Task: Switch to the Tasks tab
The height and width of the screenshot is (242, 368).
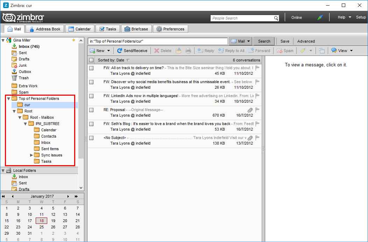Action: (108, 29)
